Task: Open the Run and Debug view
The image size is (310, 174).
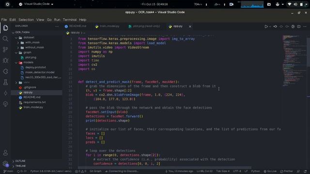Action: point(5,60)
